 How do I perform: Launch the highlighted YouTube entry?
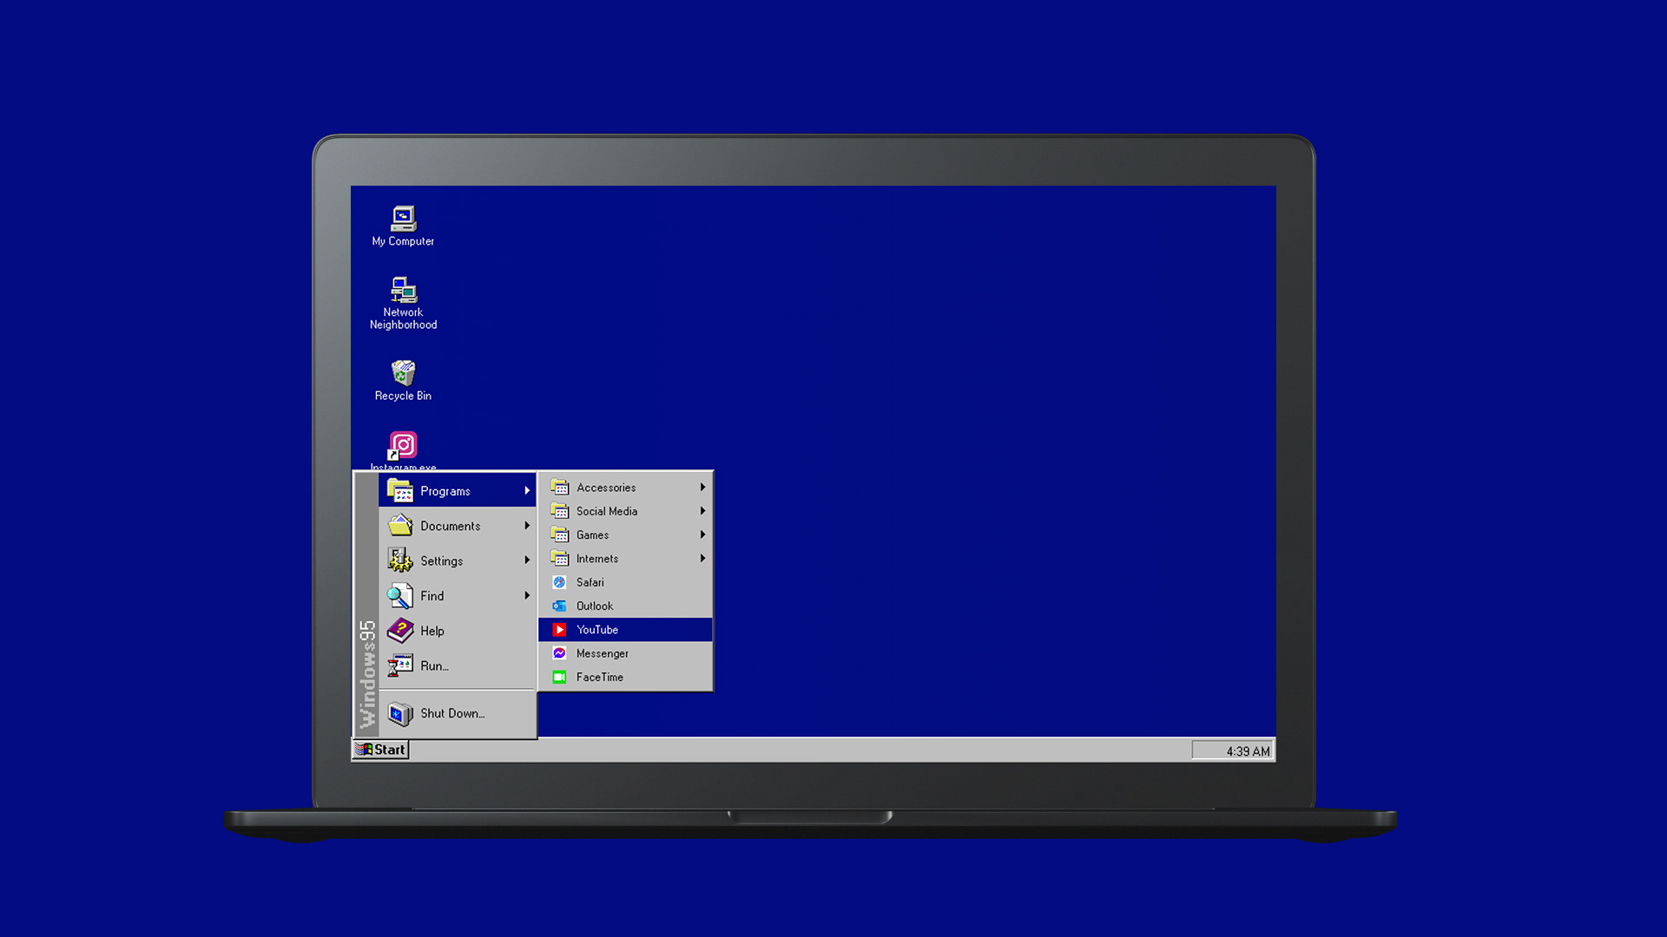pos(625,630)
